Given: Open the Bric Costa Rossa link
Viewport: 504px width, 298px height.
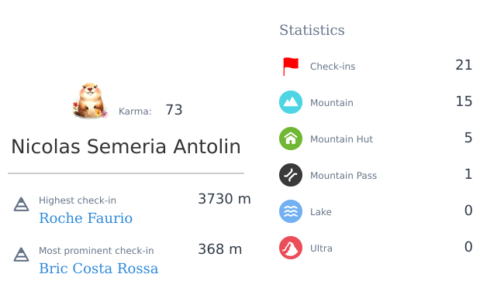Looking at the screenshot, I should click(x=98, y=269).
